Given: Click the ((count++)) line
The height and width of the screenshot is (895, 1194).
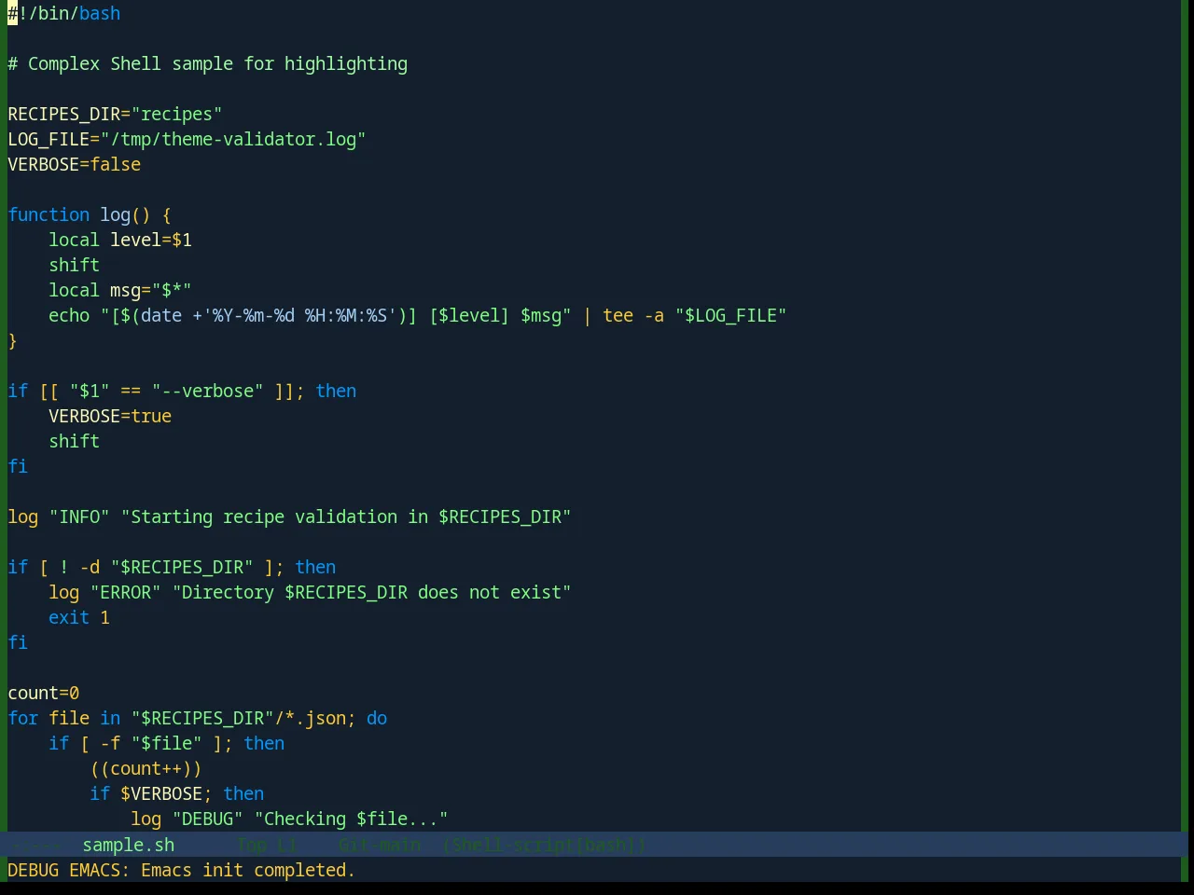Looking at the screenshot, I should pos(146,768).
